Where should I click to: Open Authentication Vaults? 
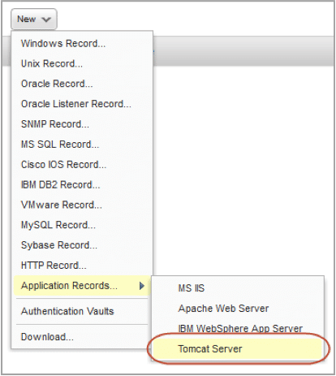coord(67,311)
